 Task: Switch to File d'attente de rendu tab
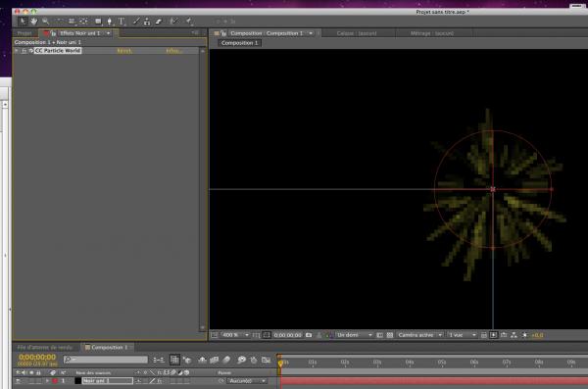click(45, 348)
